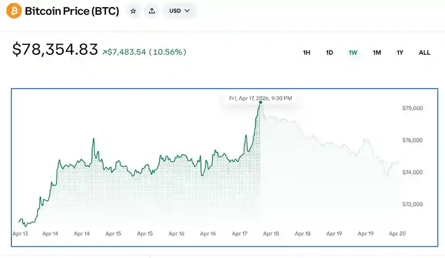
Task: Click the Apr 13 date axis label
Action: 20,234
